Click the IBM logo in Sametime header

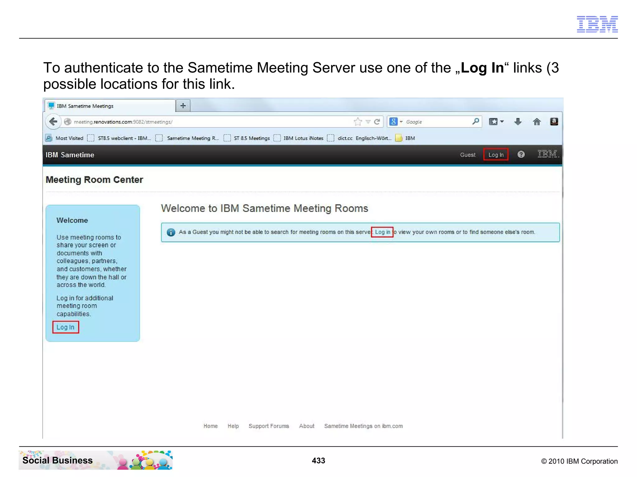[x=548, y=154]
